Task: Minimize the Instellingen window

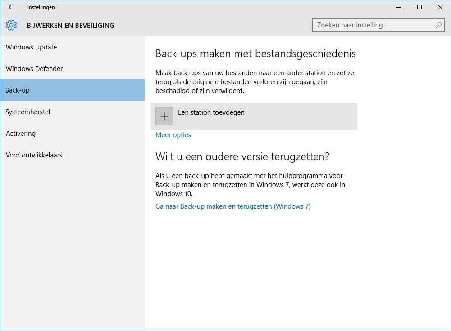Action: [399, 7]
